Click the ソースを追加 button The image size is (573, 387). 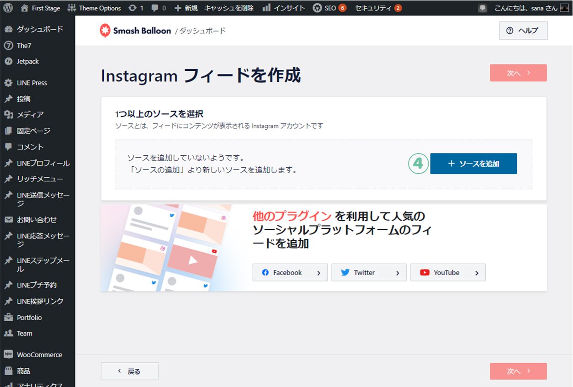pos(473,164)
